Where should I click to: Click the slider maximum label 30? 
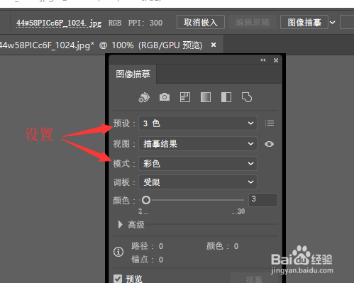click(241, 211)
